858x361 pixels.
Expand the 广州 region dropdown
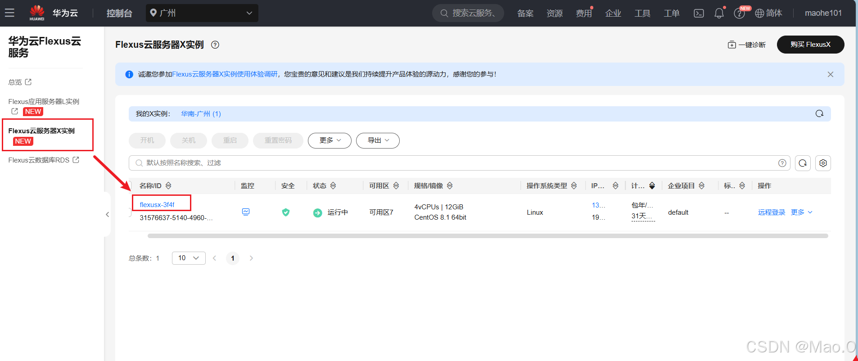(x=202, y=13)
